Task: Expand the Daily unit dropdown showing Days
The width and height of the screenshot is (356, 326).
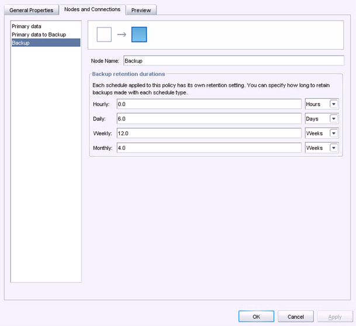Action: tap(334, 118)
